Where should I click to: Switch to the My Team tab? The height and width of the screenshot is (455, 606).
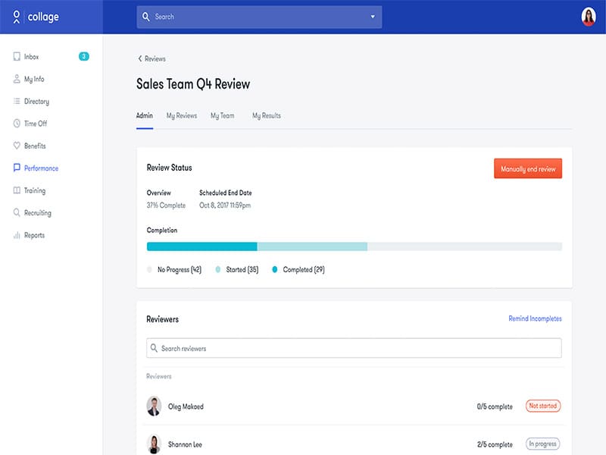coord(222,116)
